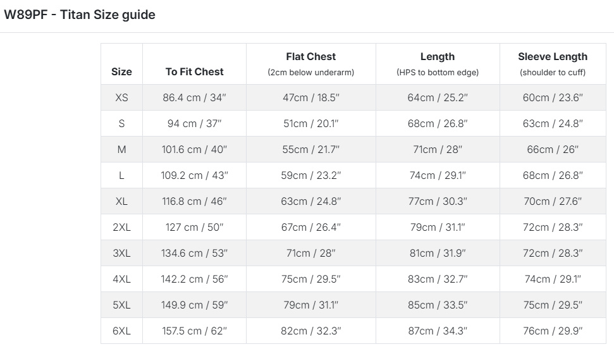Select the 51cm / 20.1″ flat chest cell

click(x=310, y=123)
